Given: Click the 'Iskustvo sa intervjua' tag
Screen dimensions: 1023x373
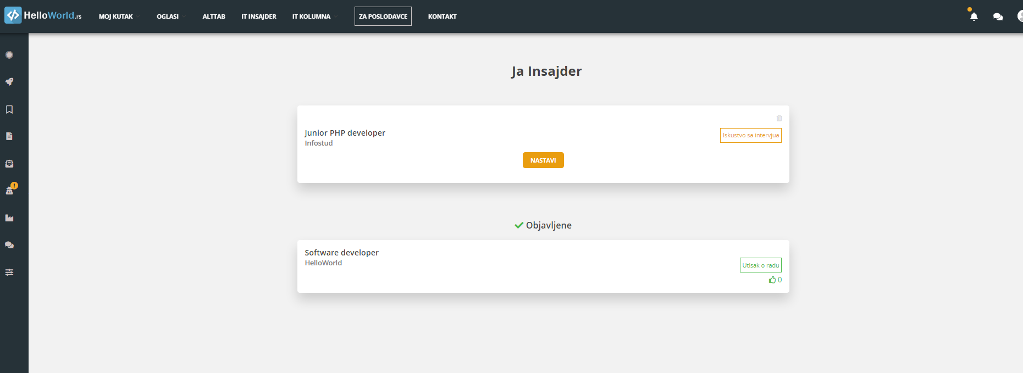Looking at the screenshot, I should [751, 136].
